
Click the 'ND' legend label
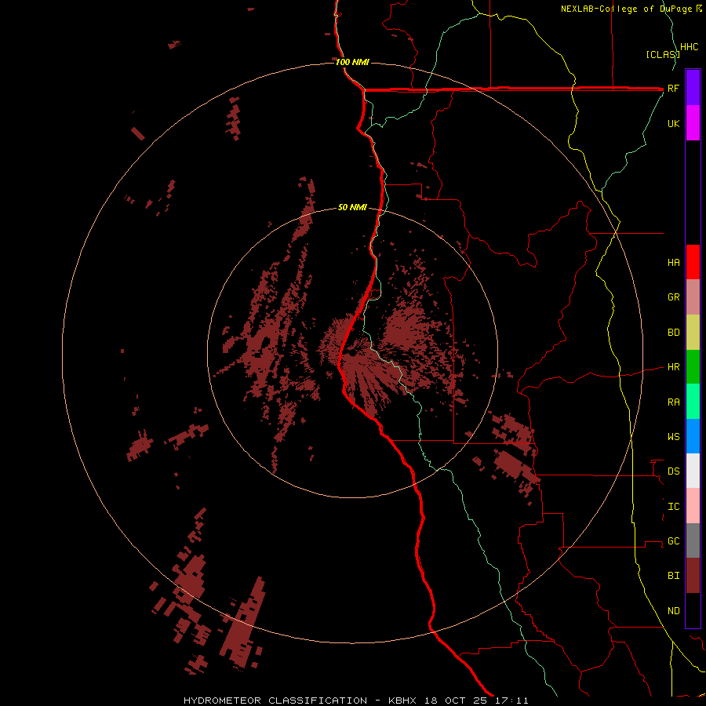(x=673, y=611)
